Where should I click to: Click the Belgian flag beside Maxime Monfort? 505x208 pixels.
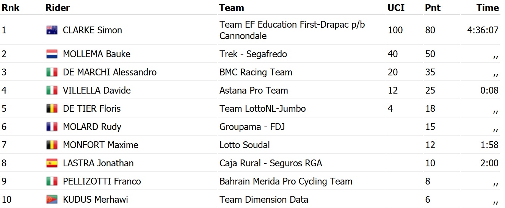click(x=52, y=145)
